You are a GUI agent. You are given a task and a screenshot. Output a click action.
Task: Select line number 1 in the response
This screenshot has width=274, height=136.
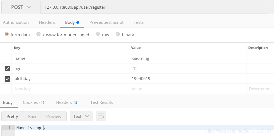click(x=10, y=128)
